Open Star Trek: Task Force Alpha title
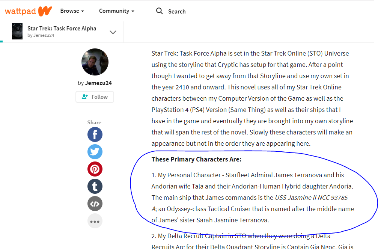The height and width of the screenshot is (249, 378). point(62,29)
